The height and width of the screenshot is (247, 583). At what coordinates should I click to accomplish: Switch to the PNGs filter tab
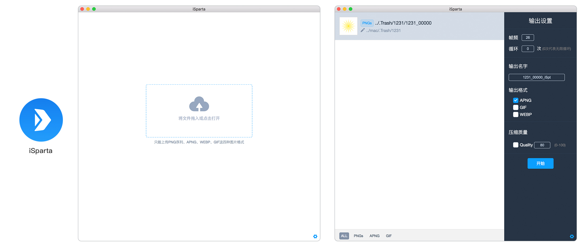coord(359,236)
